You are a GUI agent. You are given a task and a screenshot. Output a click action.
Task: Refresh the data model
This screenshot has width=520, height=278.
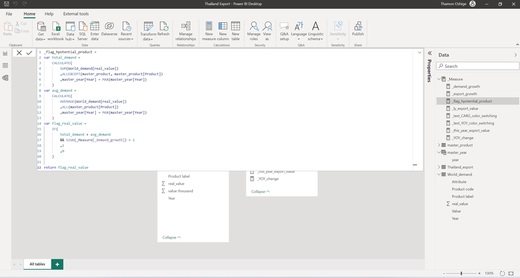pos(164,29)
